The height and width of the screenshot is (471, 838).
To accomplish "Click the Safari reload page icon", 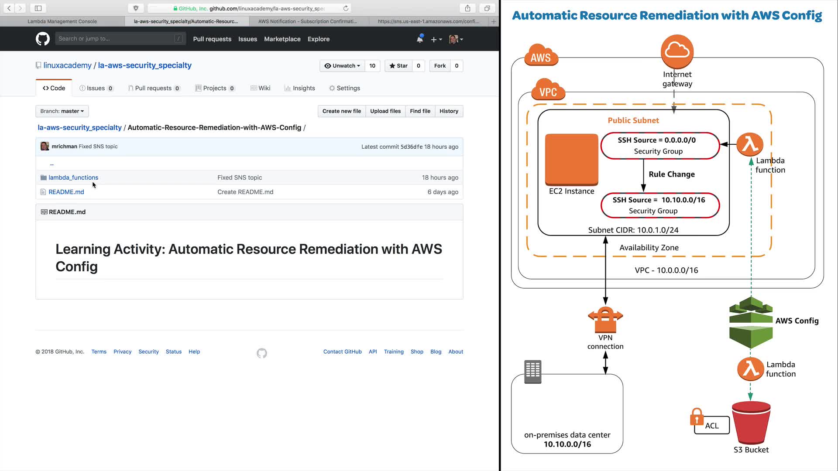I will tap(346, 8).
